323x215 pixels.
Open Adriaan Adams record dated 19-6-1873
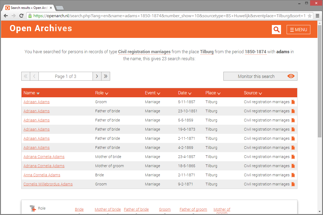[37, 129]
